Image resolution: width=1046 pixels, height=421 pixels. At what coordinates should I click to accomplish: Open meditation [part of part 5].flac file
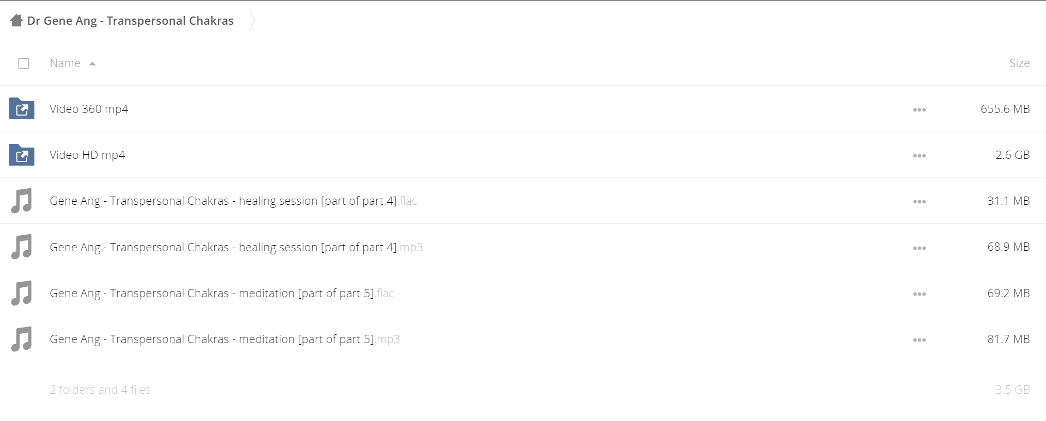coord(222,293)
